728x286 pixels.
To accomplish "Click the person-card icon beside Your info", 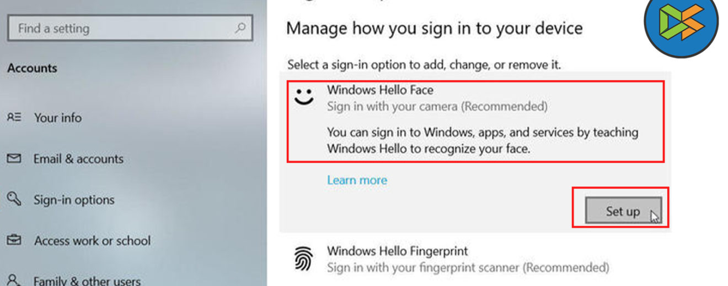I will pyautogui.click(x=14, y=117).
